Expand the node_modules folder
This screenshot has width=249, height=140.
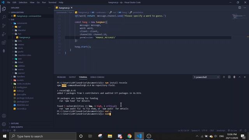click(23, 84)
